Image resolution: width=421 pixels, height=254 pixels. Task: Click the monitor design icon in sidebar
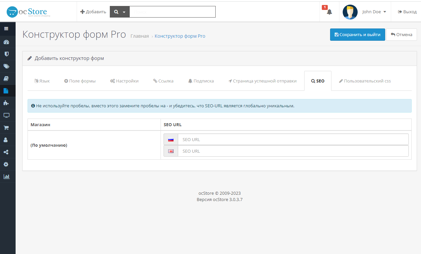coord(6,115)
